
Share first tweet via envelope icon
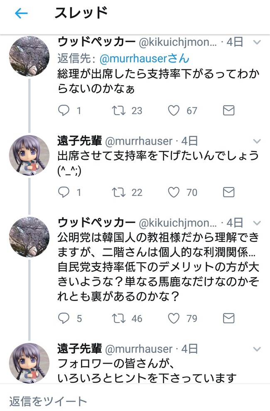[x=228, y=111]
